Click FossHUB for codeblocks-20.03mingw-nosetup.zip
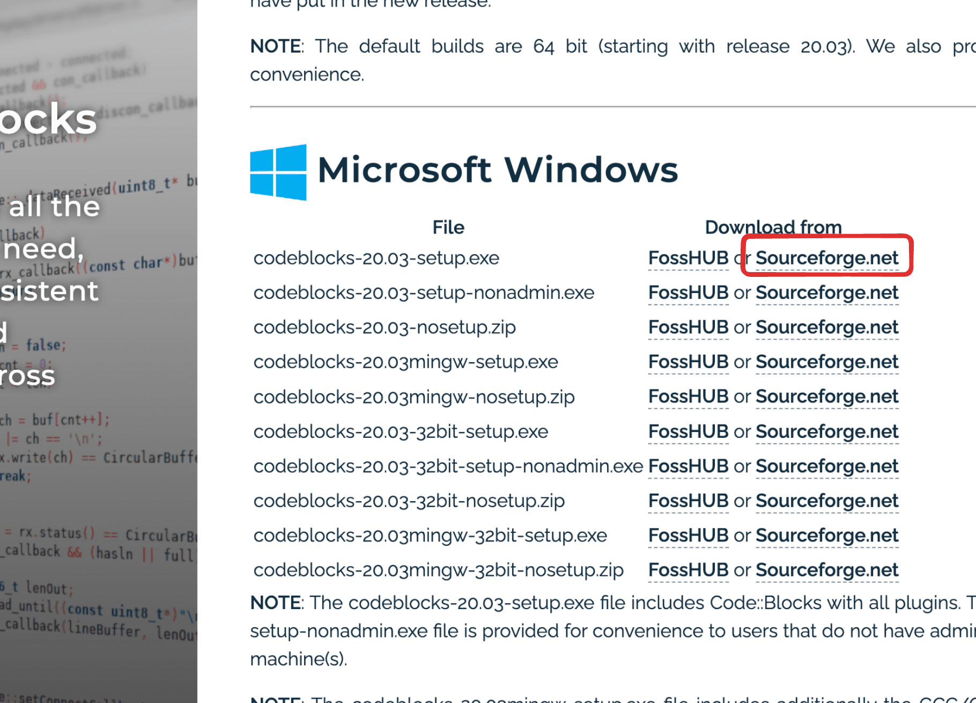976x703 pixels. coord(688,397)
